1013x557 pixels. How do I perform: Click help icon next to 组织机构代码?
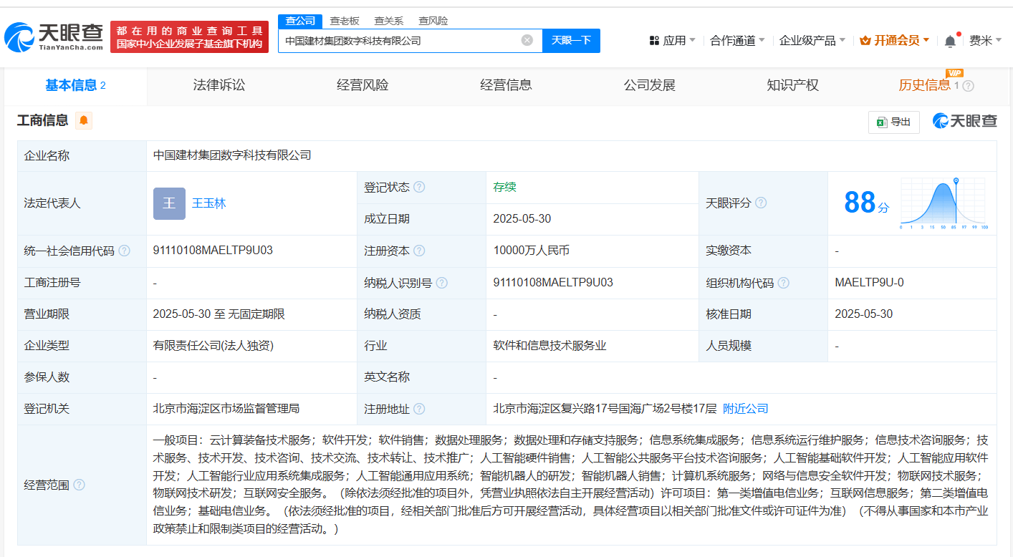pyautogui.click(x=783, y=283)
